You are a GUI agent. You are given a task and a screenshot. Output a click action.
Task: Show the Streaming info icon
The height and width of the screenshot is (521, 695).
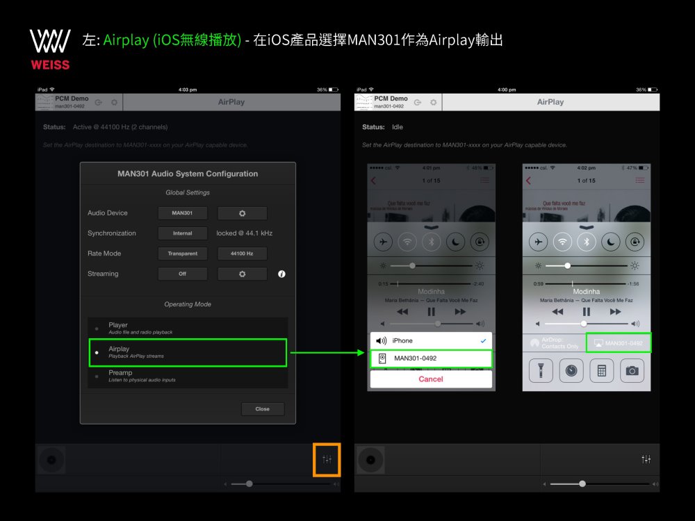[281, 274]
